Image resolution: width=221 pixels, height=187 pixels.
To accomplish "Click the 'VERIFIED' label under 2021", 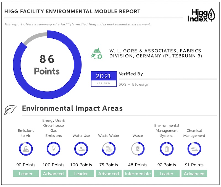I will click(103, 83).
